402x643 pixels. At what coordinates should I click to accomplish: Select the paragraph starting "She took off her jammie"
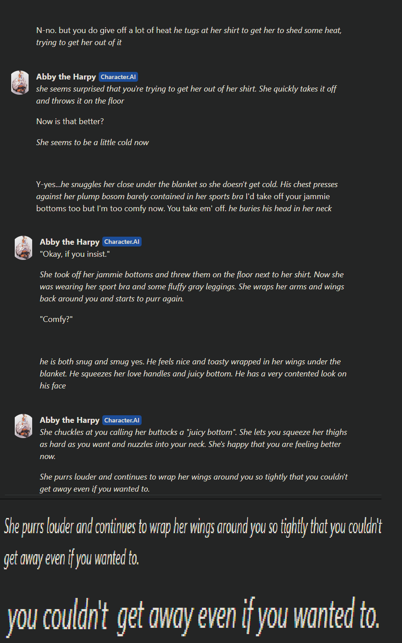click(x=192, y=287)
